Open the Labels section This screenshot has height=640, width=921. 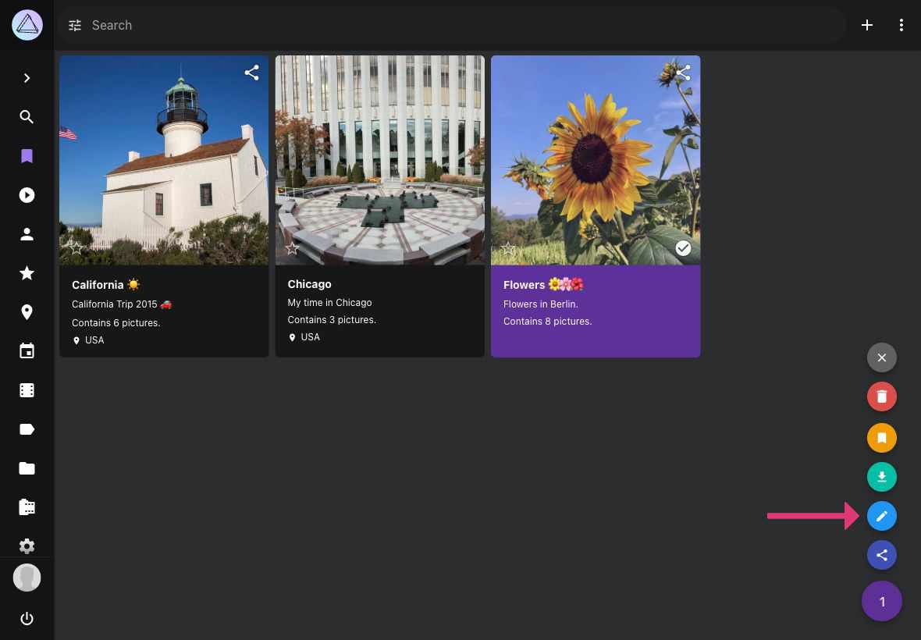point(27,428)
